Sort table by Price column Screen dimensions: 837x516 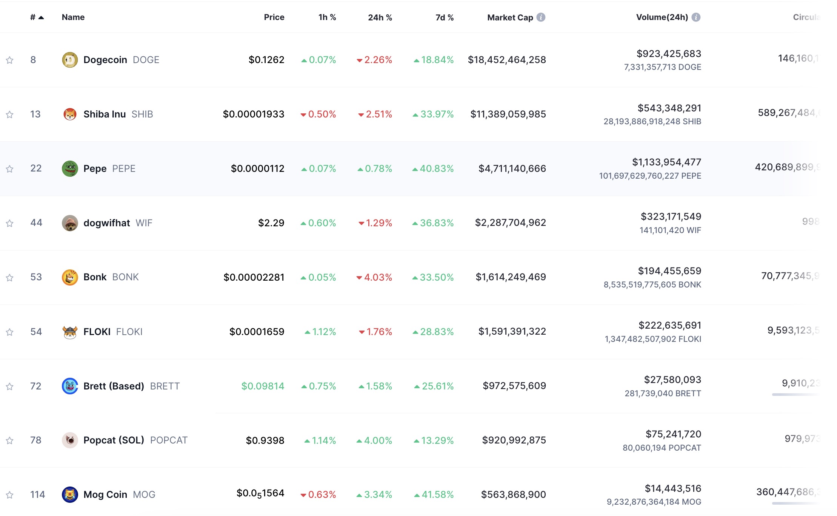click(274, 17)
